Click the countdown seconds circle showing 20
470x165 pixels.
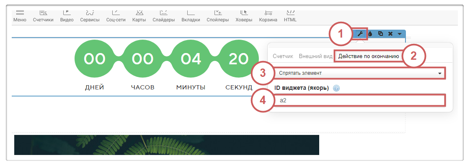point(239,58)
